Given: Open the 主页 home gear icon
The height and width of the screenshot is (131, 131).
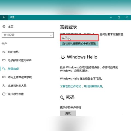Looking at the screenshot, I should coord(4,26).
